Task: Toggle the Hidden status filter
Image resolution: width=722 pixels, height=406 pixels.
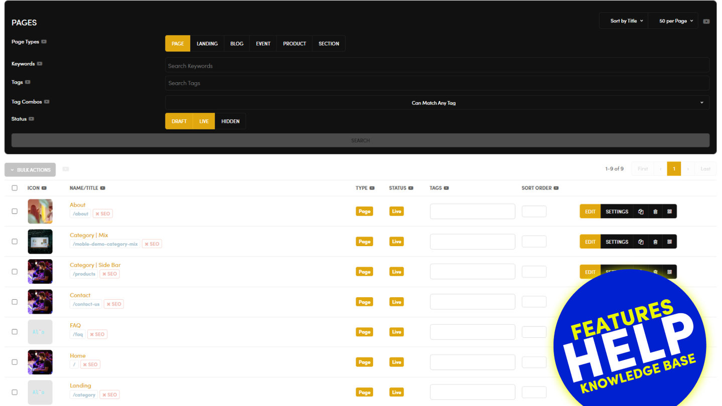Action: coord(230,121)
